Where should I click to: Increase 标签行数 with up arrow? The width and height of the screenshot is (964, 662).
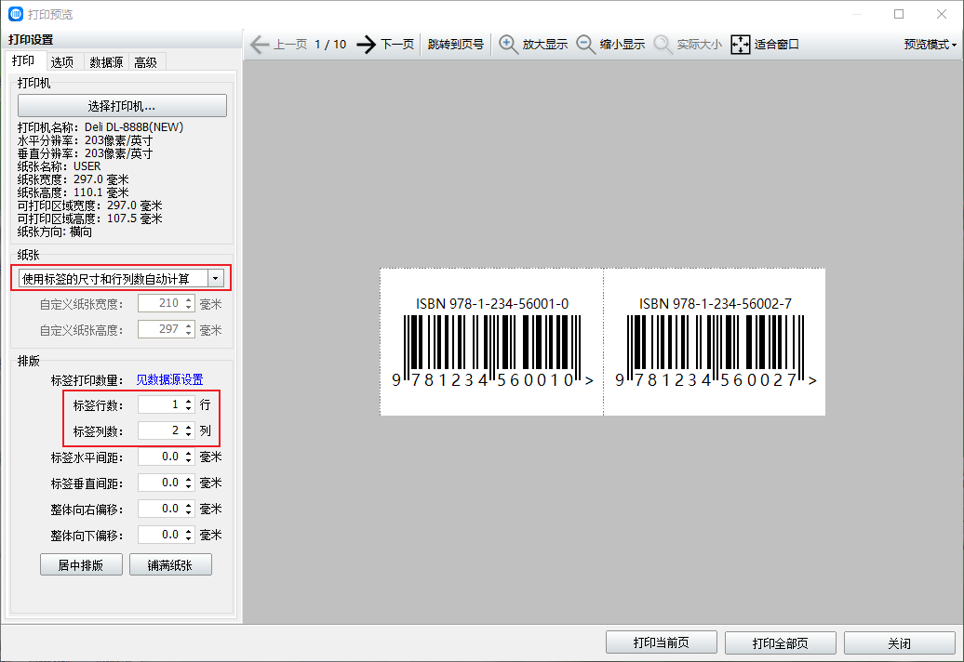click(x=189, y=401)
